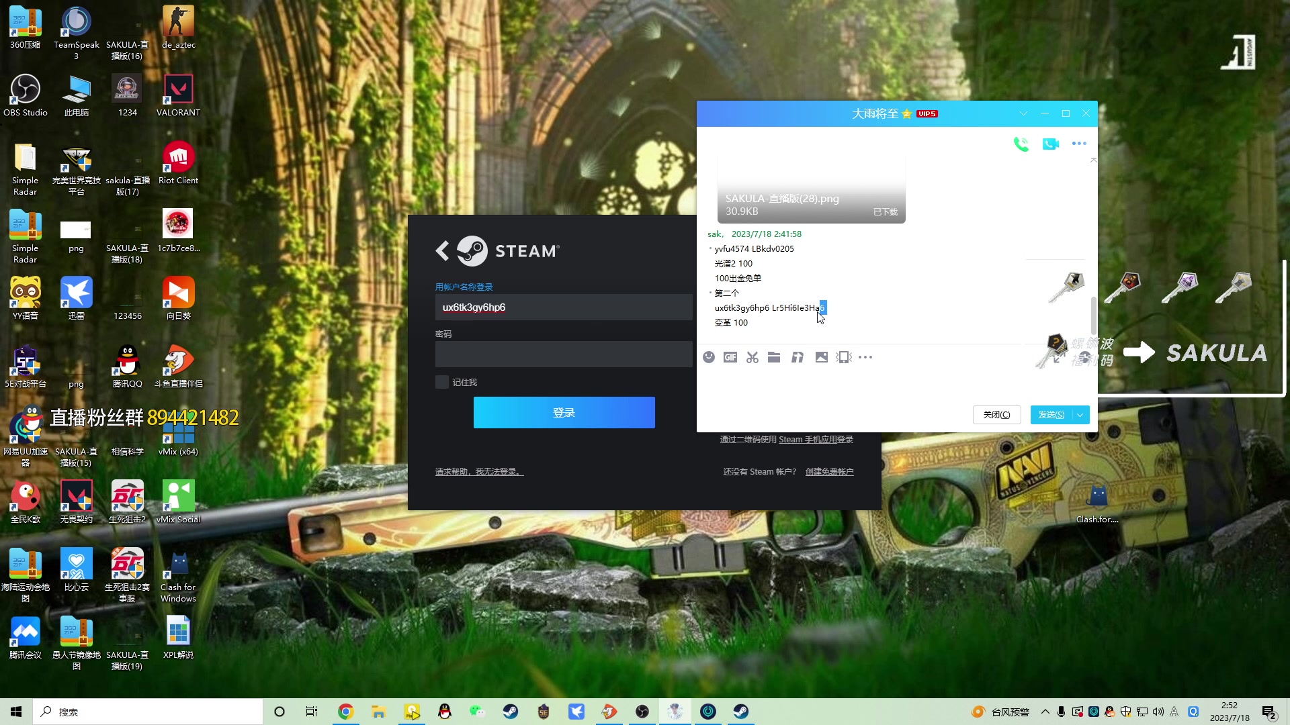Click the taskbar clock showing 2:52
This screenshot has height=725, width=1290.
coord(1230,712)
